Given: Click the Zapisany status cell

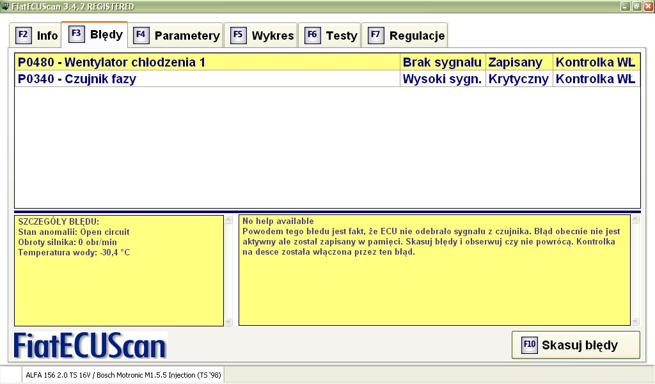Looking at the screenshot, I should point(519,62).
